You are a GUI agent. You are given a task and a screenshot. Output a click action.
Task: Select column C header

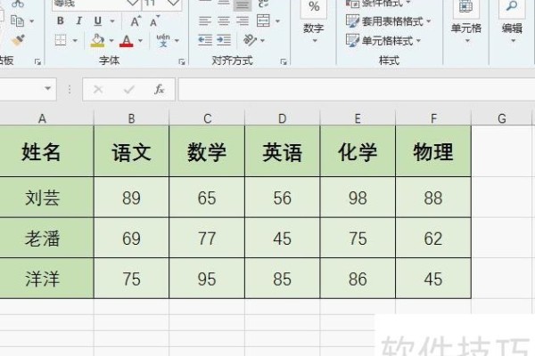207,118
